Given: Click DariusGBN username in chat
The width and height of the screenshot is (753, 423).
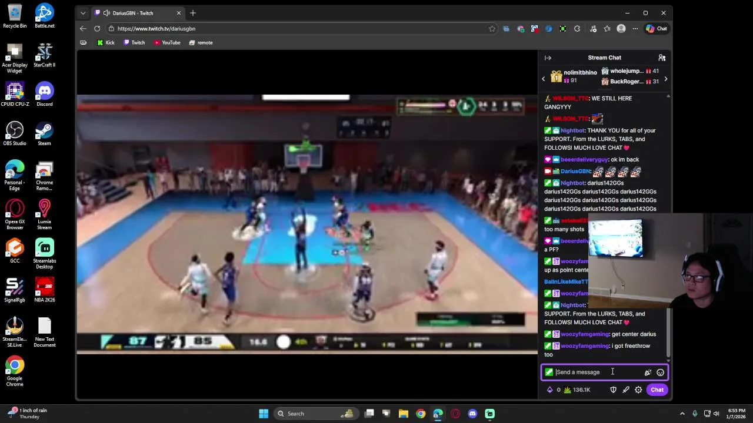Looking at the screenshot, I should 575,171.
